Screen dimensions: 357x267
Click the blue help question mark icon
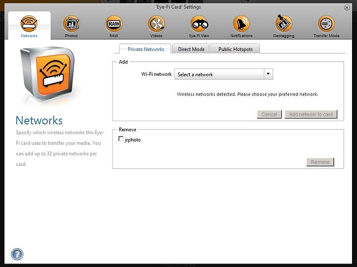click(x=17, y=254)
